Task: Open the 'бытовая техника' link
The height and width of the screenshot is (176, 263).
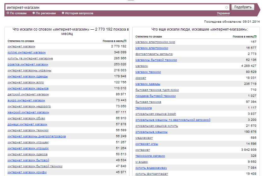Action: [148, 102]
